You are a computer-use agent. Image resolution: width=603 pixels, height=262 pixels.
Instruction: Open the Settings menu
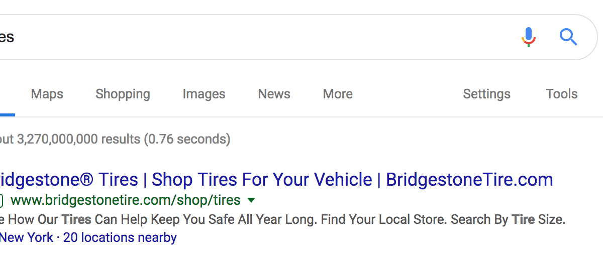486,94
